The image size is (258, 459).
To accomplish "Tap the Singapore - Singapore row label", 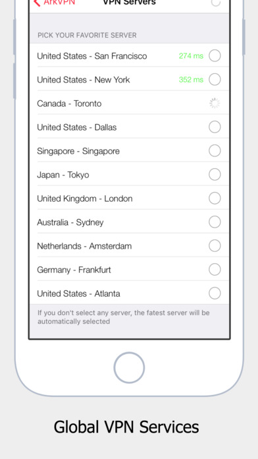I will pyautogui.click(x=78, y=151).
